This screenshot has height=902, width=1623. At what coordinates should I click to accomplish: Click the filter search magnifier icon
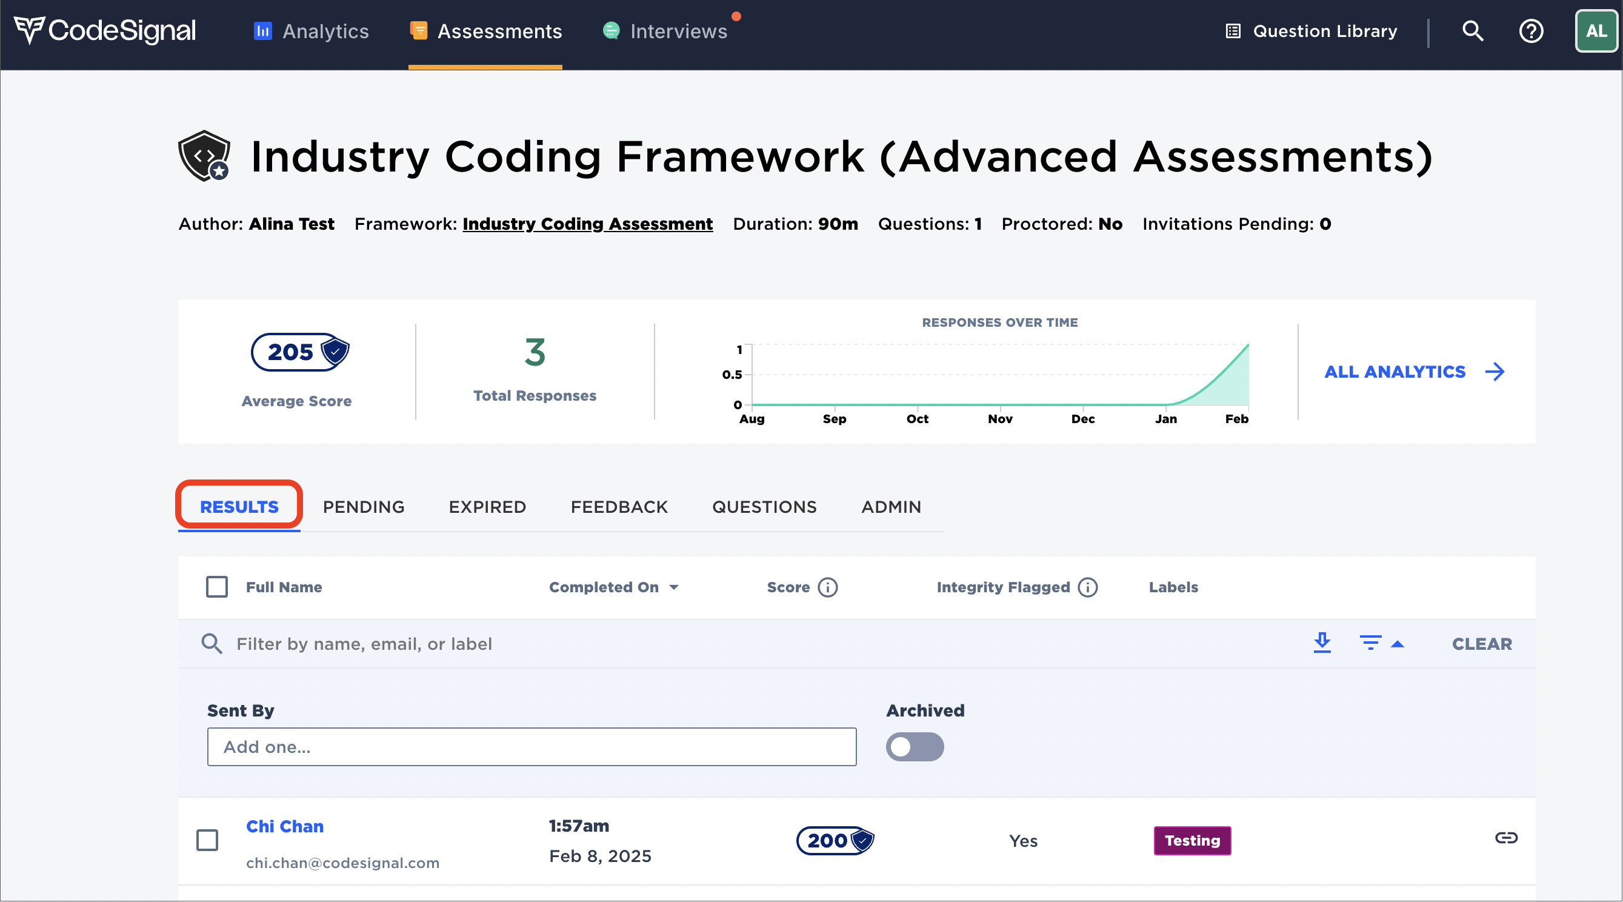click(211, 644)
